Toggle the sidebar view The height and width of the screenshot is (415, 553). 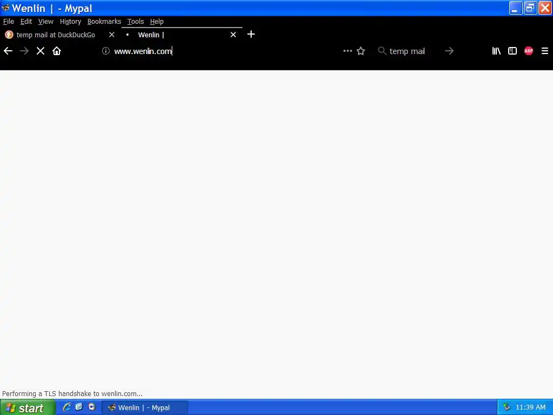(512, 51)
